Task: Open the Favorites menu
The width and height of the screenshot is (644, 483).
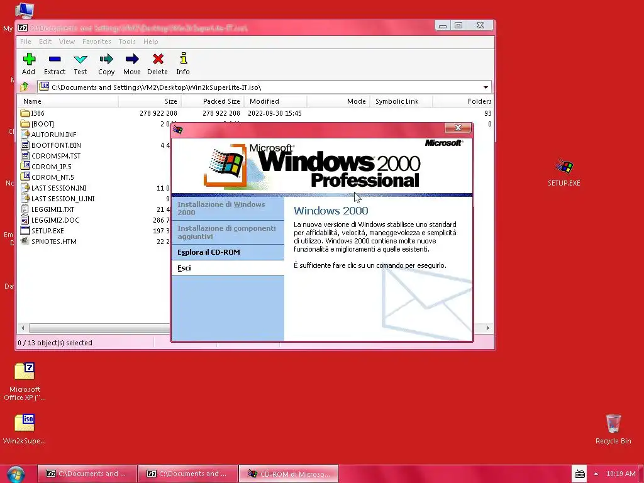Action: click(96, 42)
